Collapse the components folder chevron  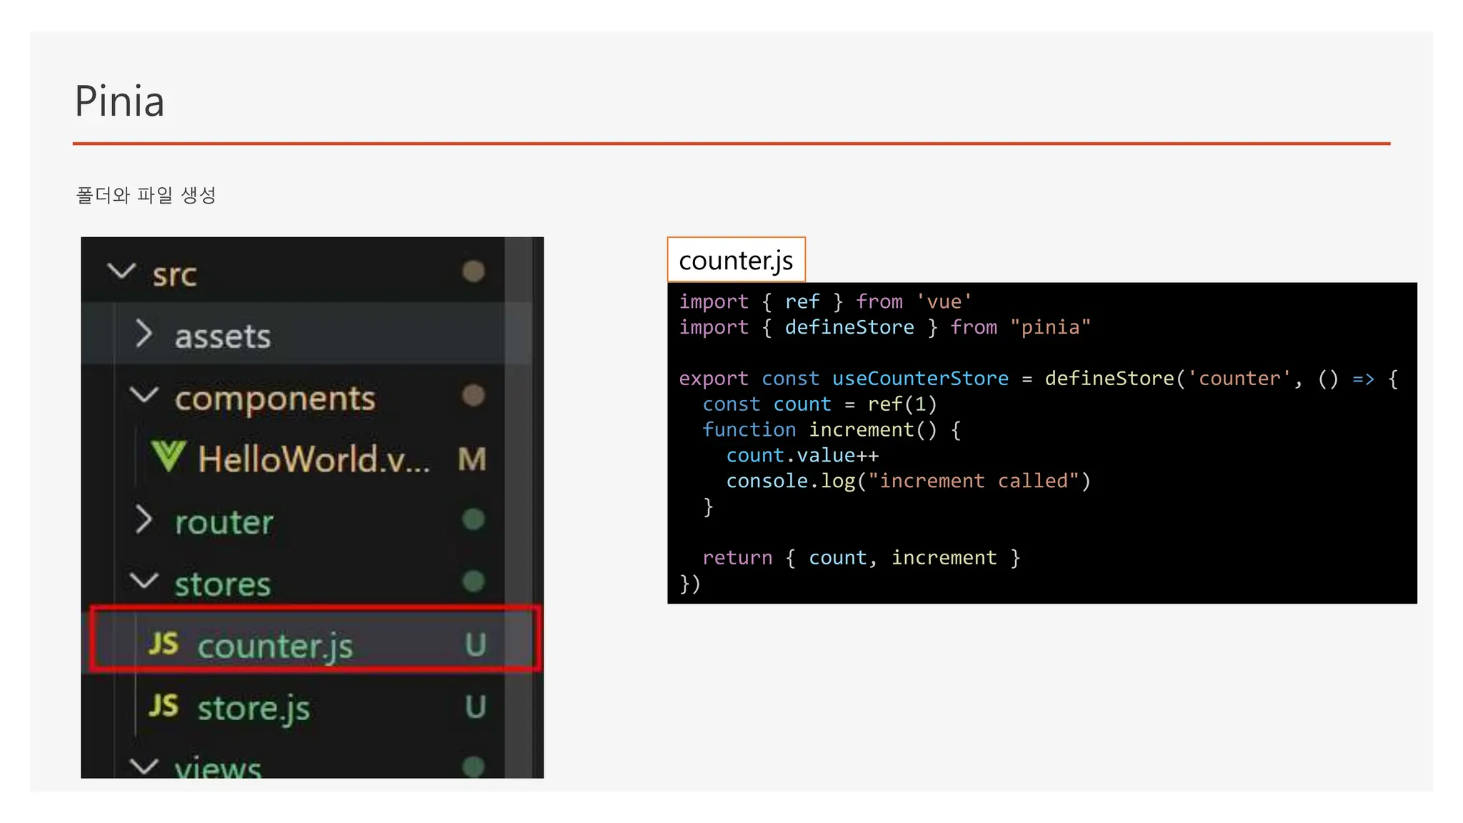[x=144, y=395]
